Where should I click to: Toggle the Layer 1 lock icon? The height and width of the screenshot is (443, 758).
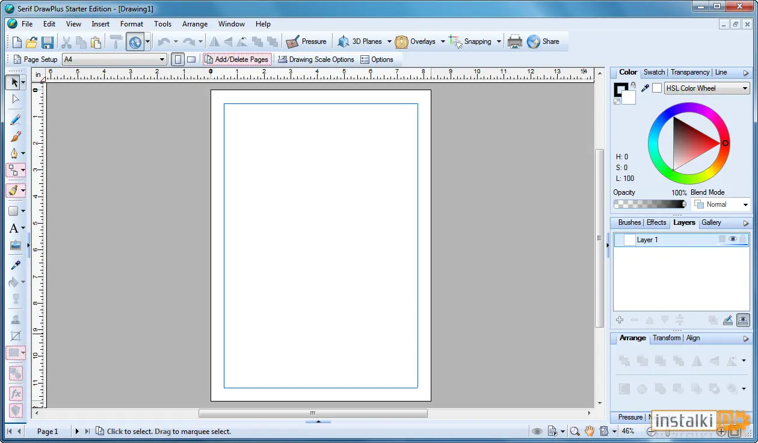743,239
